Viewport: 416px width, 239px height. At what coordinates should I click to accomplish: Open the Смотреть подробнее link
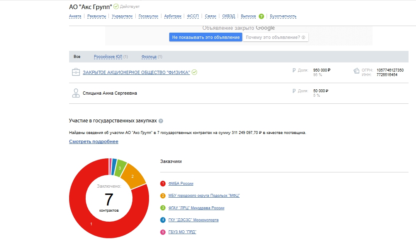(x=94, y=141)
